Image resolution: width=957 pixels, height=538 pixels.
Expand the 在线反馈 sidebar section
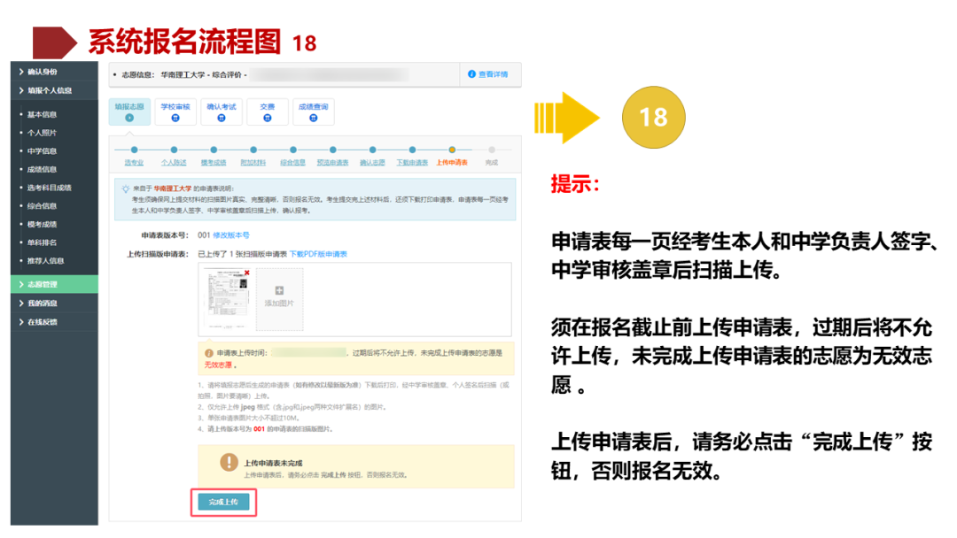tap(44, 321)
